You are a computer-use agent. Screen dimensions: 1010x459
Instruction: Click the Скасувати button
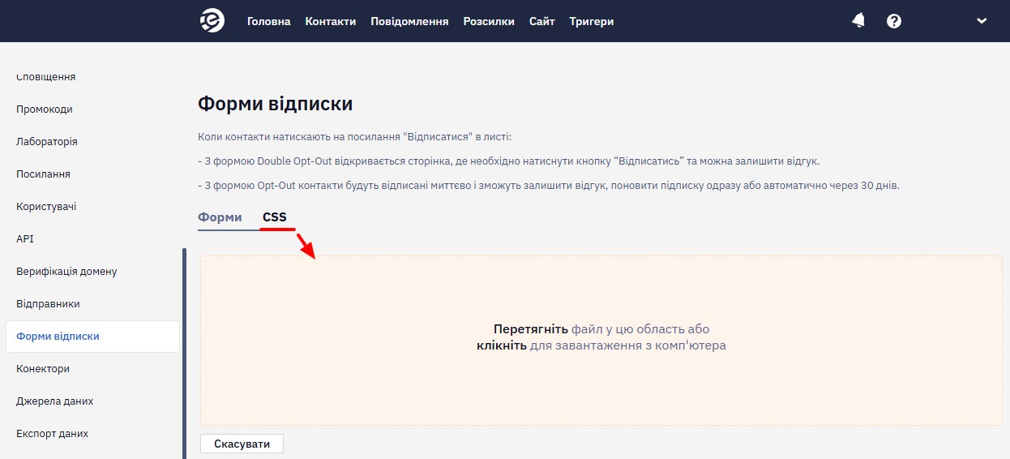pos(242,444)
